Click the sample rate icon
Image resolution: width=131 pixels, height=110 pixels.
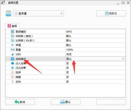(12, 36)
